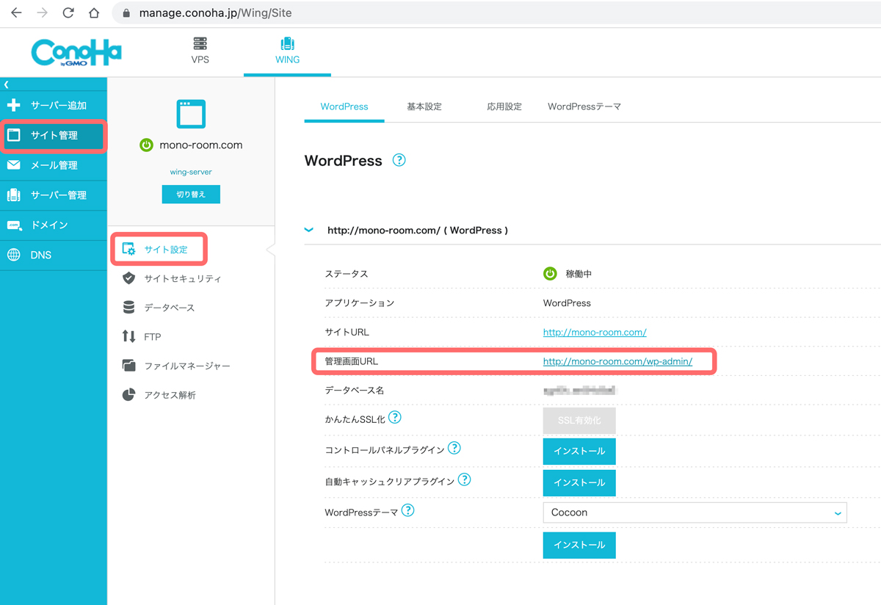Open FTP in the submenu
This screenshot has width=881, height=605.
[153, 337]
